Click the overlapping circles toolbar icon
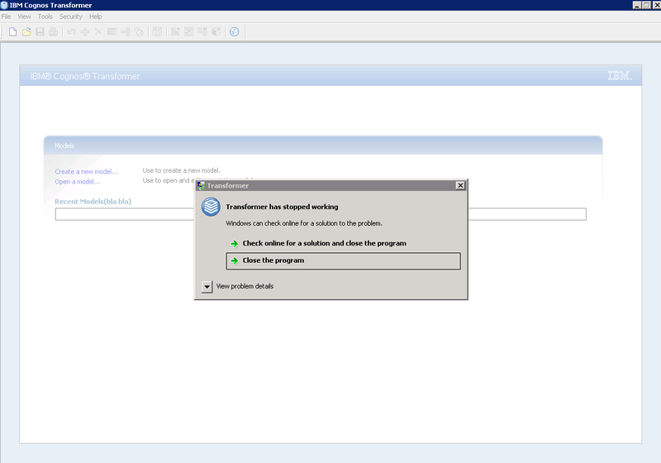Image resolution: width=661 pixels, height=463 pixels. point(139,32)
